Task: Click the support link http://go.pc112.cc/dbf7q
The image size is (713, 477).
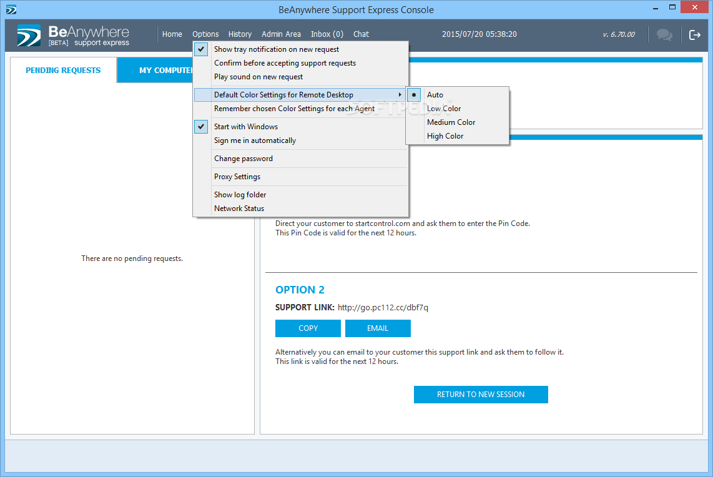Action: pyautogui.click(x=383, y=308)
